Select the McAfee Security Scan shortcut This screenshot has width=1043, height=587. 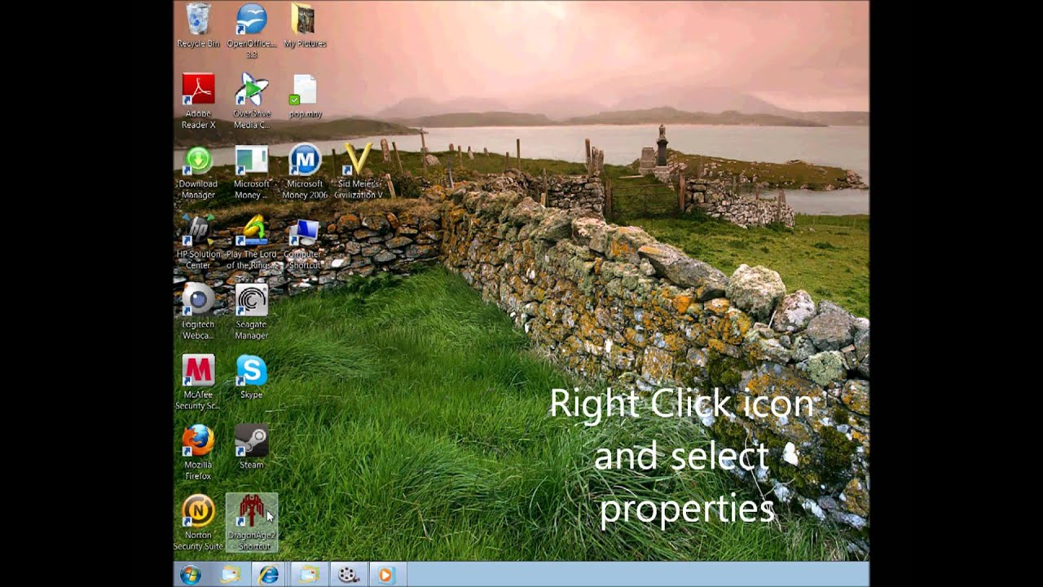(198, 382)
